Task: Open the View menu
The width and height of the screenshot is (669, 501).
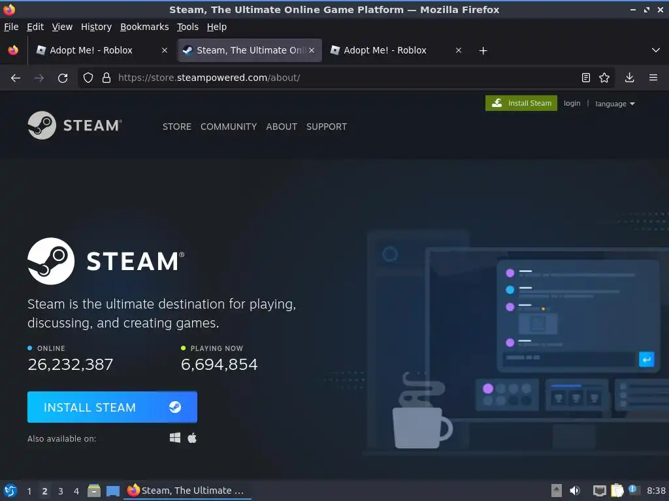Action: pyautogui.click(x=62, y=27)
